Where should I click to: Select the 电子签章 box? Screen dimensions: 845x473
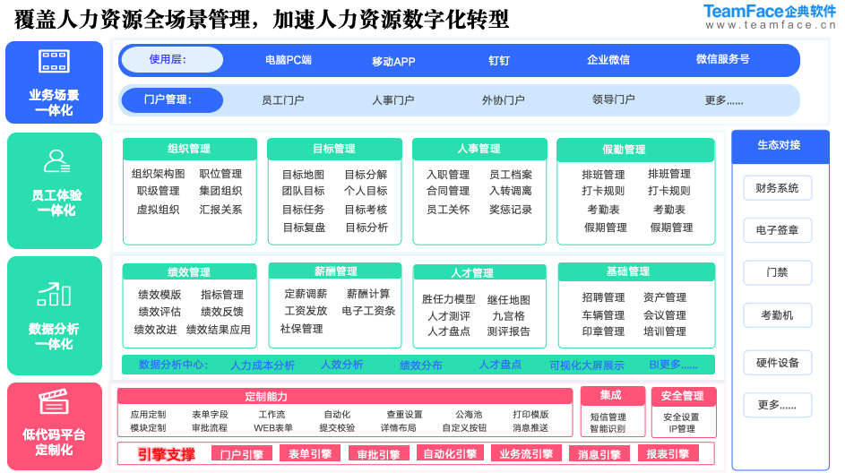pyautogui.click(x=777, y=230)
